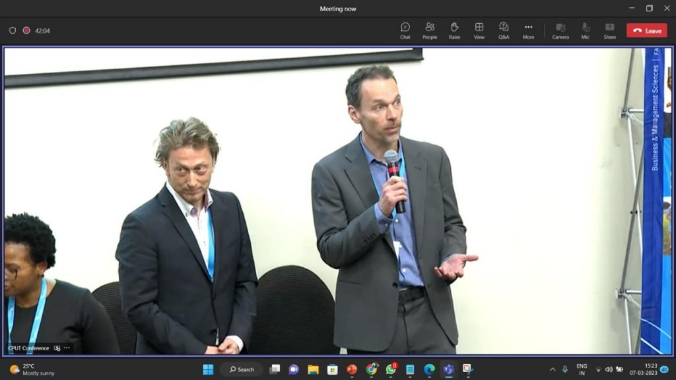Click the main speaker video feed
676x380 pixels.
pyautogui.click(x=338, y=201)
